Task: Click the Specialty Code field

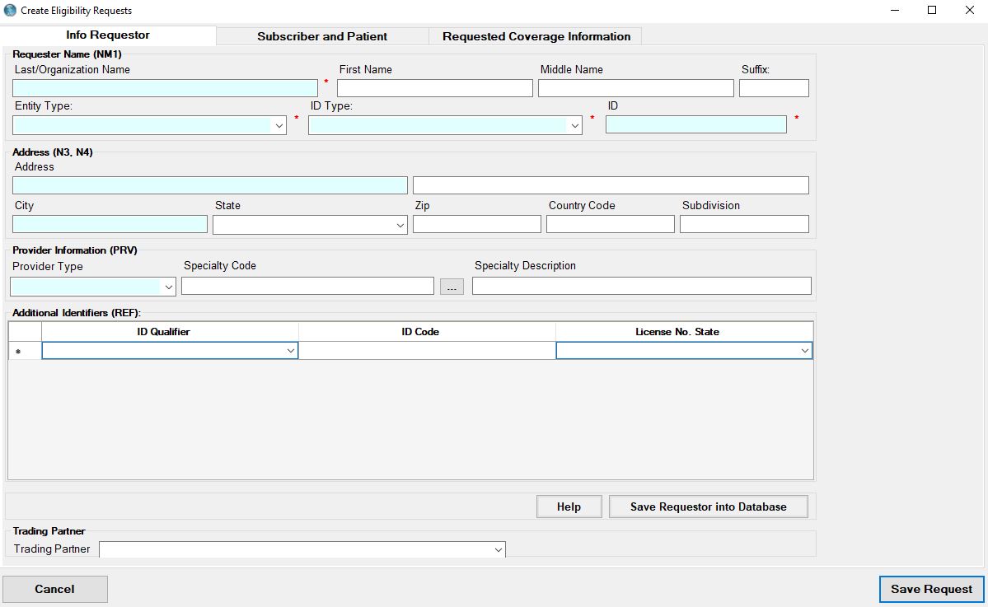Action: [x=307, y=286]
